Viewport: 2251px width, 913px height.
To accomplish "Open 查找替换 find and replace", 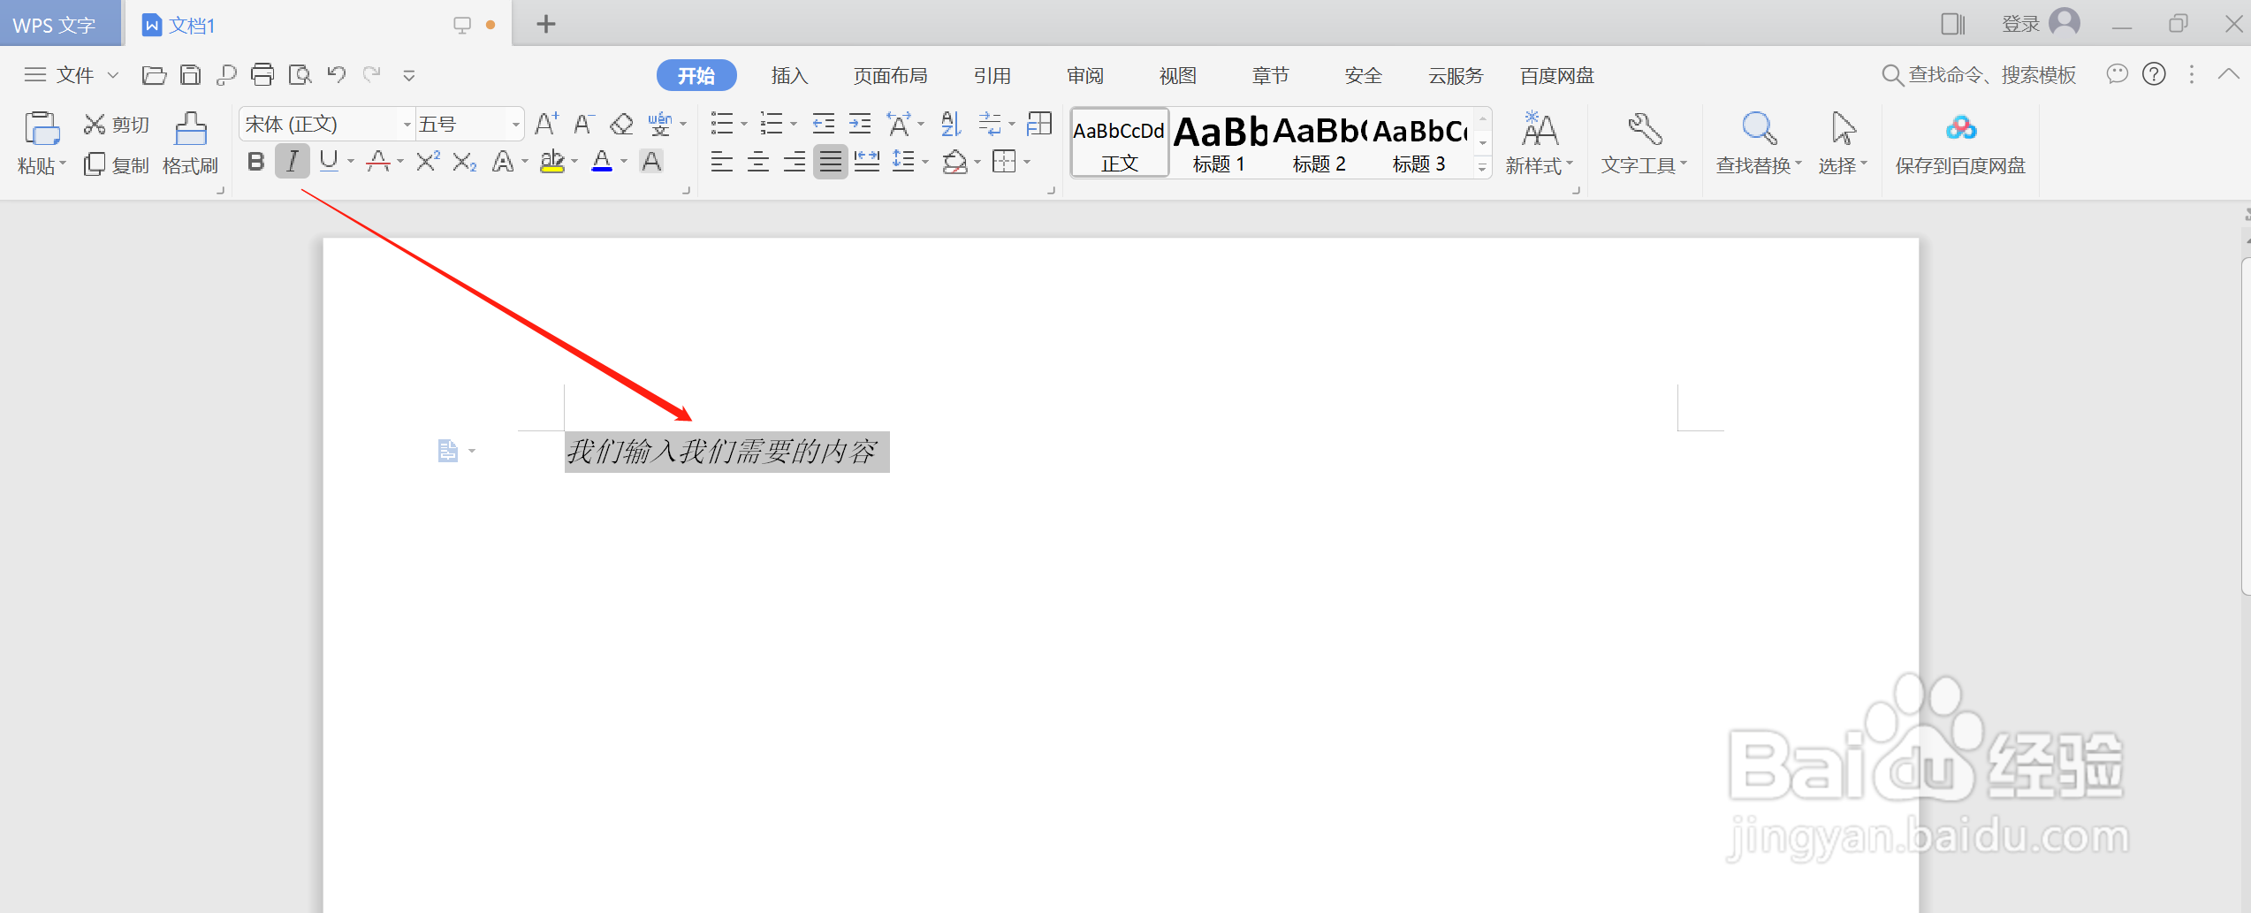I will tap(1759, 143).
